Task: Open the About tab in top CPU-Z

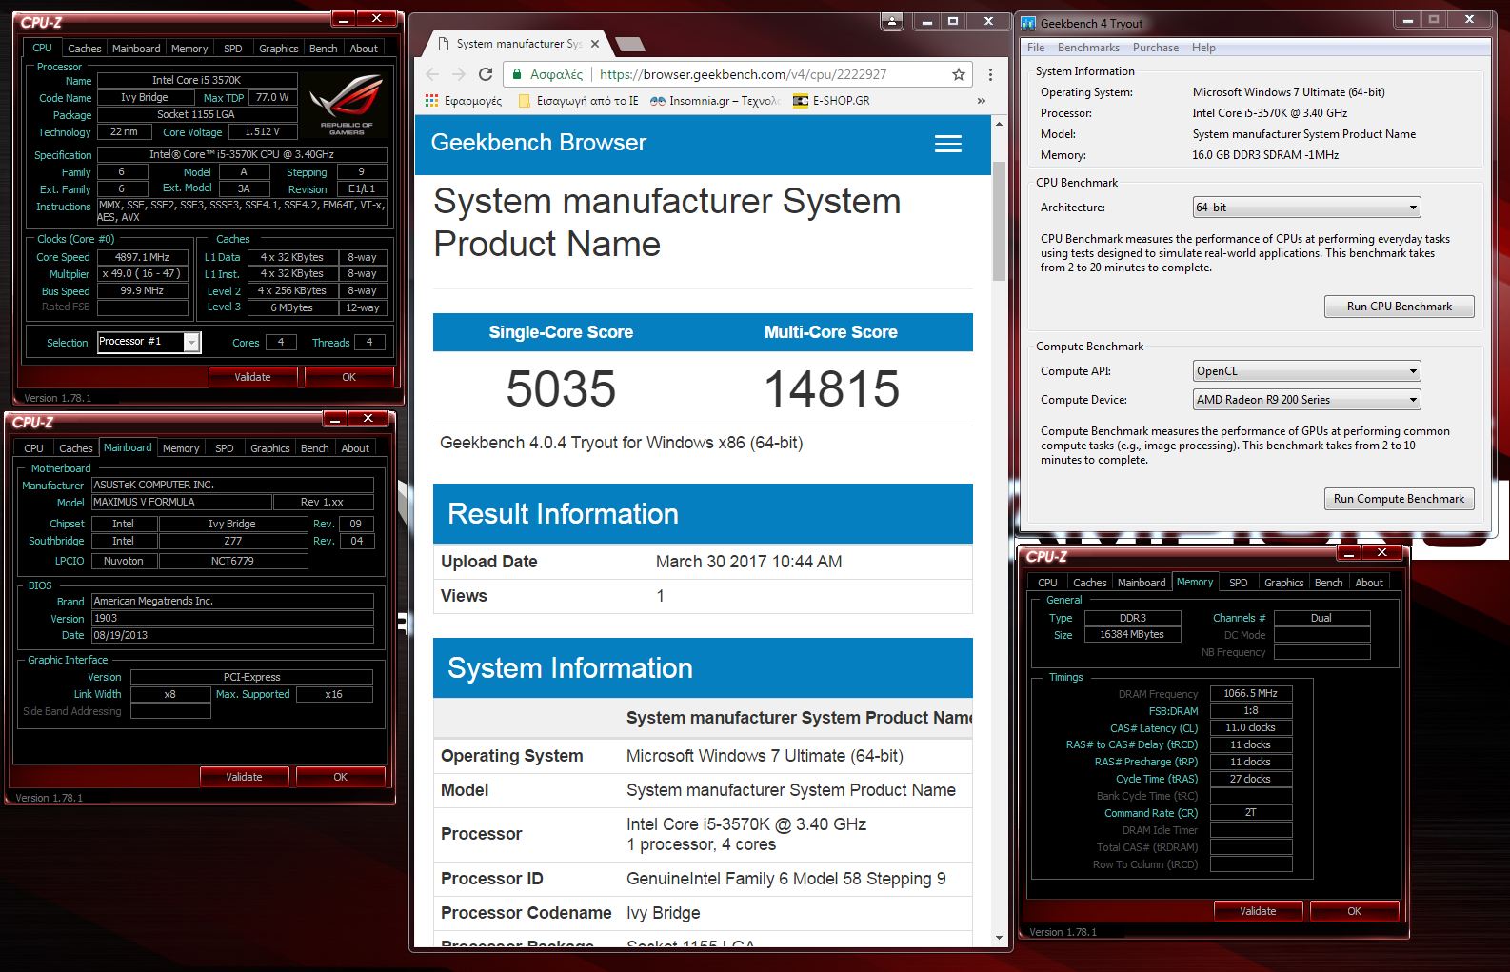Action: pyautogui.click(x=364, y=49)
